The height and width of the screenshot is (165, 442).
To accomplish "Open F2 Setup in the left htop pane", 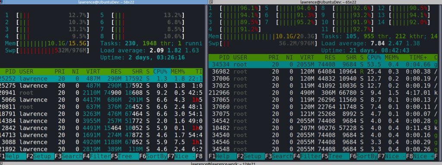I will [x=40, y=156].
